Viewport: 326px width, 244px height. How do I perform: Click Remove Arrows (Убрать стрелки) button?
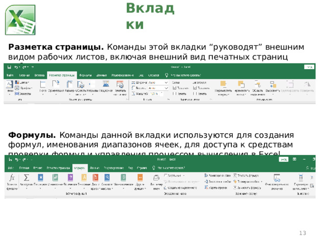[216, 188]
